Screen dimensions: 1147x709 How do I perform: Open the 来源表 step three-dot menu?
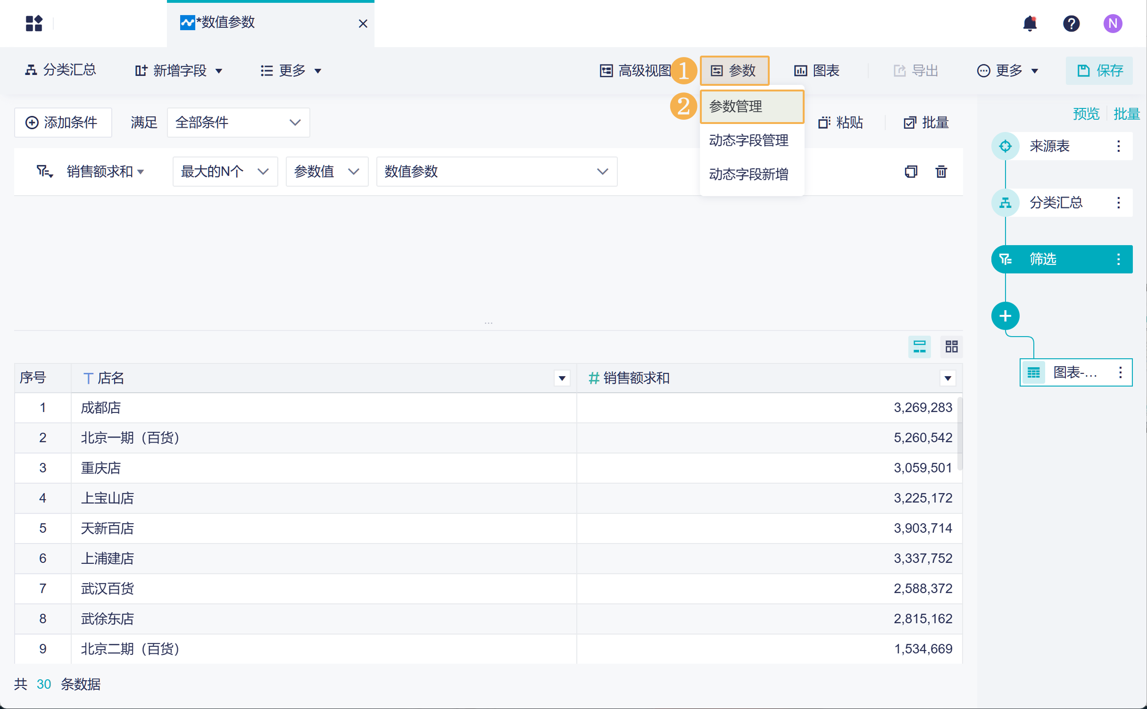tap(1118, 146)
